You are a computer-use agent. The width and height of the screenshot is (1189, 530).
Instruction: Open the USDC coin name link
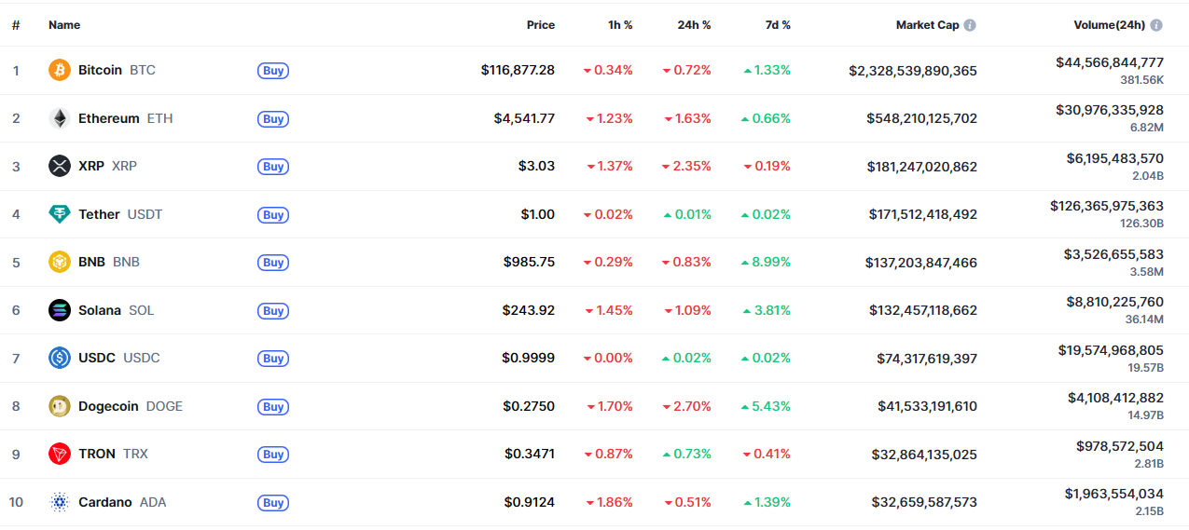click(x=97, y=358)
